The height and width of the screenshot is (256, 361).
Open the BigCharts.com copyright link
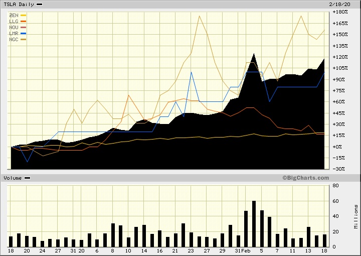tap(305, 178)
